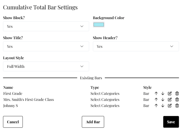The image size is (182, 130).
Task: Move Mrs. Smith's First Grade Class up
Action: (x=156, y=99)
